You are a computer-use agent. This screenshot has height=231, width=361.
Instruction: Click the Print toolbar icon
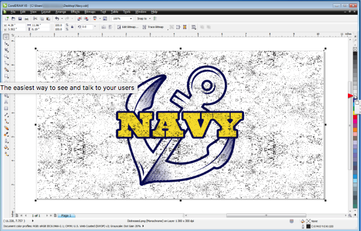pos(27,19)
